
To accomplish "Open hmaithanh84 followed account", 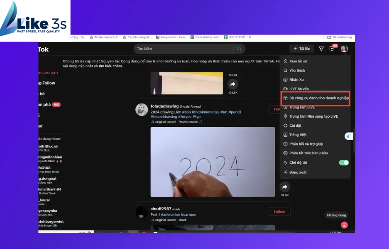I will (50, 191).
